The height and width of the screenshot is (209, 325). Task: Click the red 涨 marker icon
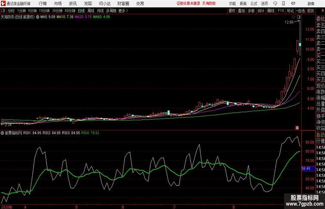point(297,128)
